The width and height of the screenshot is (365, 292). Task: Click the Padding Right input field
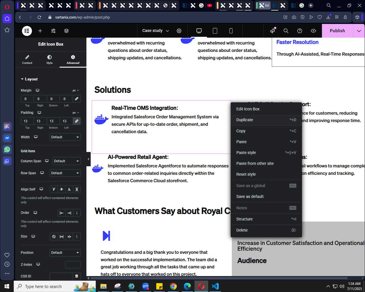tap(40, 121)
